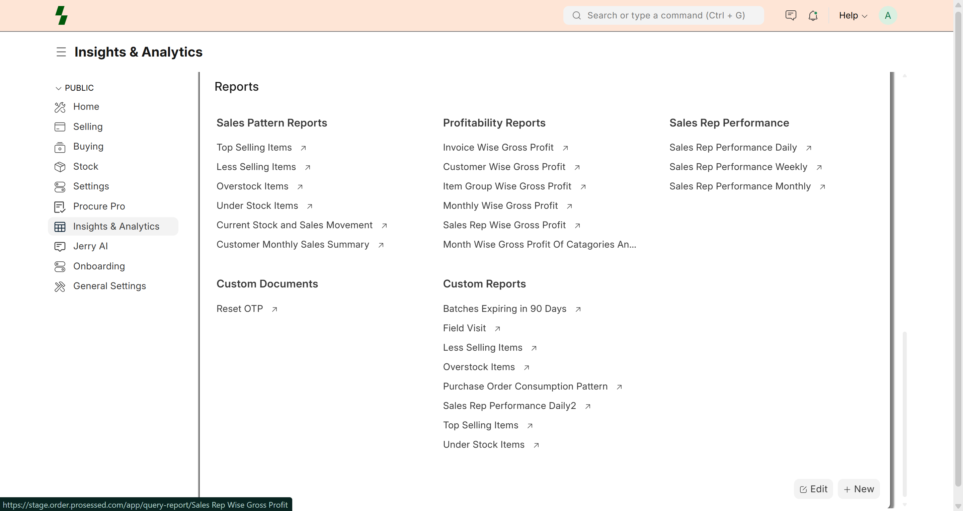The image size is (963, 511).
Task: Click the Procure Pro checklist icon
Action: point(60,207)
